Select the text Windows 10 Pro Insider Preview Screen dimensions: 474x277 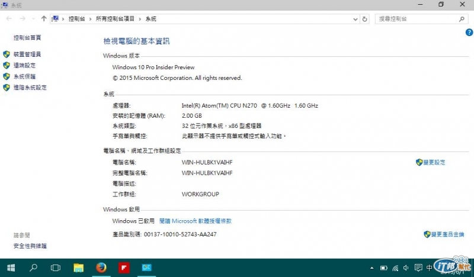tap(153, 67)
